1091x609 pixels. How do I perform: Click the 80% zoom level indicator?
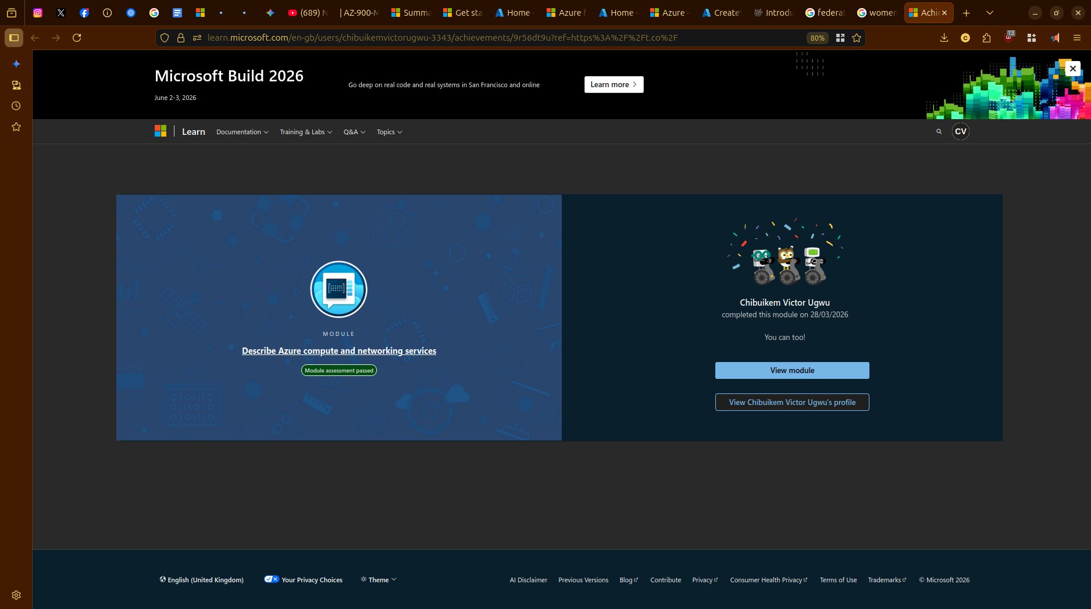pos(817,38)
